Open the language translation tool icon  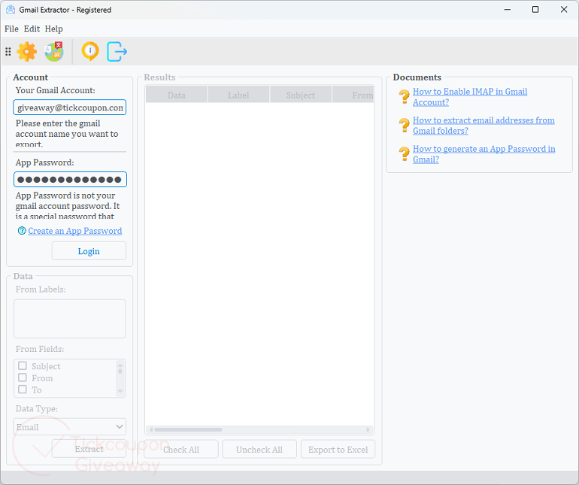[54, 52]
